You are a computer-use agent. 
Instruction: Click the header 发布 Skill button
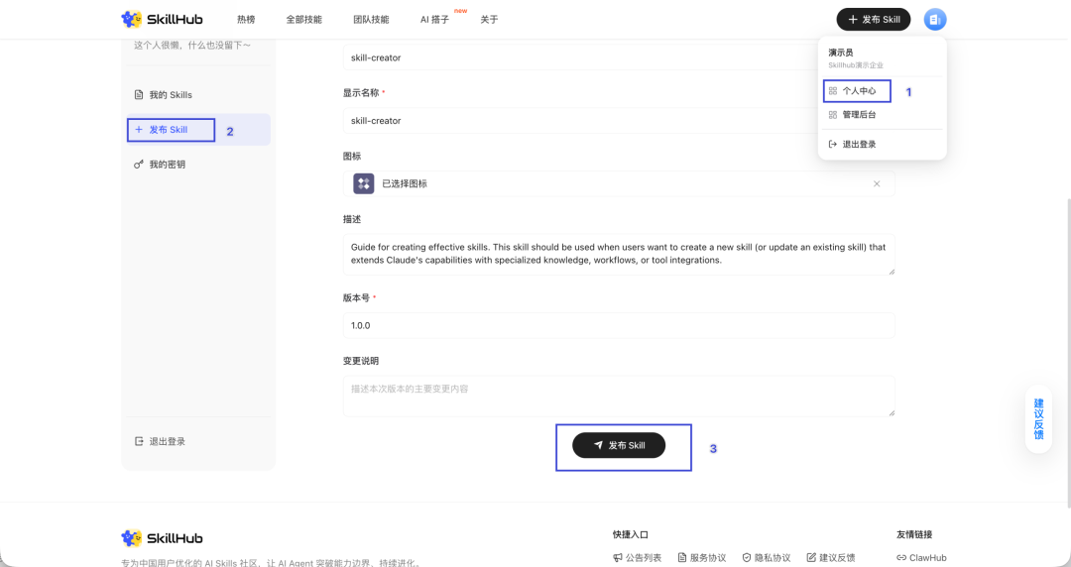coord(873,19)
